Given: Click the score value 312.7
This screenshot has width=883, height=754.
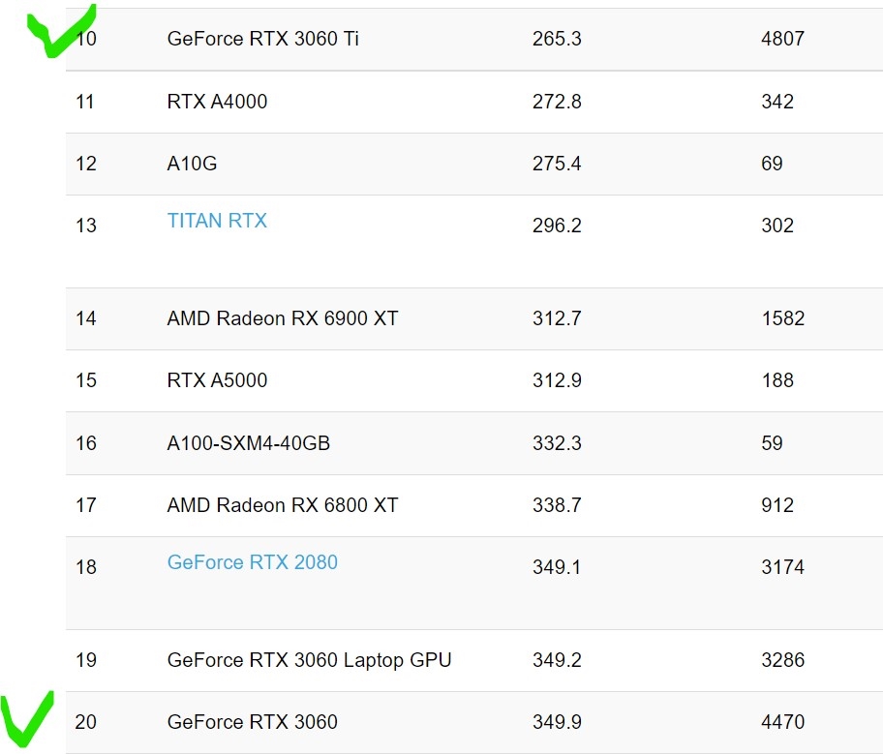Looking at the screenshot, I should click(x=557, y=318).
